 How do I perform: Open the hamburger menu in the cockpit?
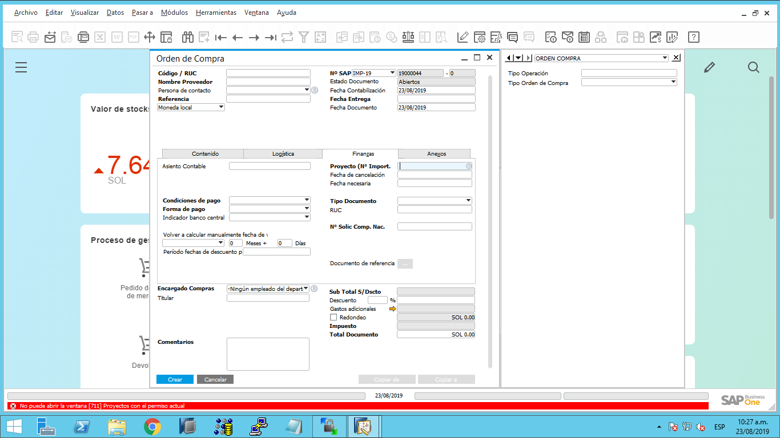21,67
